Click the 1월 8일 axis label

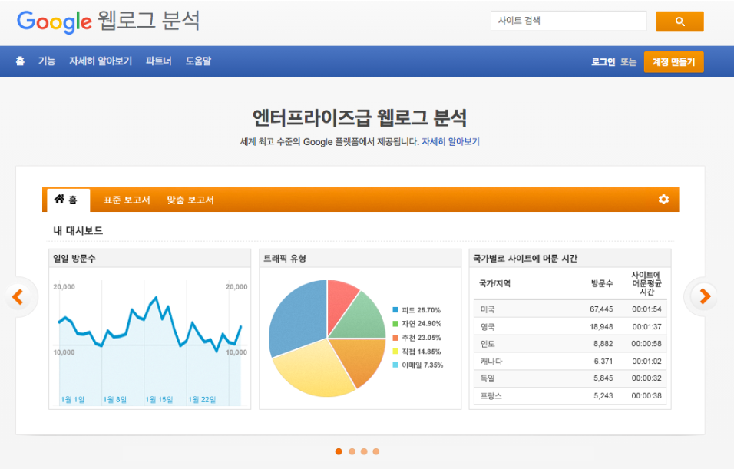tap(114, 399)
